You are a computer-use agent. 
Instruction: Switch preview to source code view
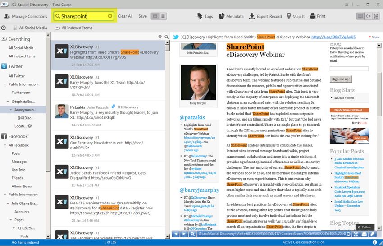tap(368, 16)
